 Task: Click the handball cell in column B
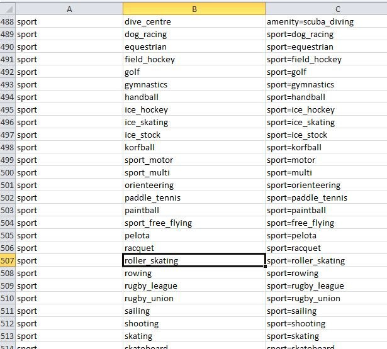[194, 97]
